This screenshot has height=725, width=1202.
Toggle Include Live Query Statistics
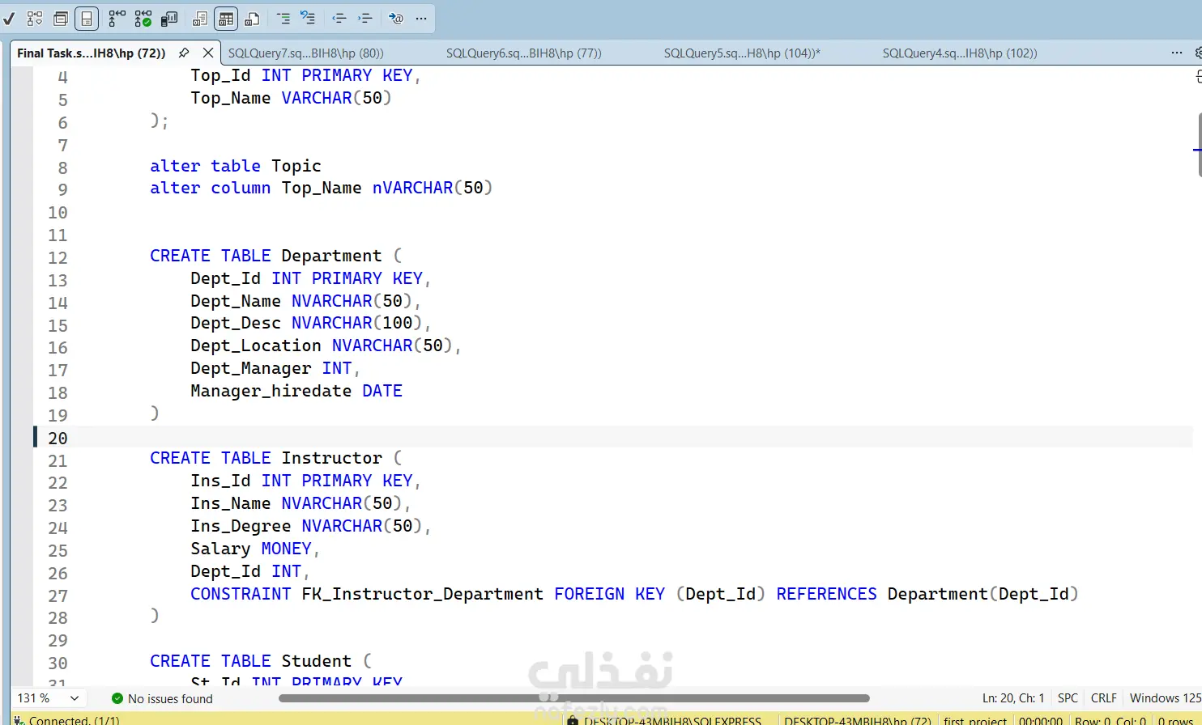tap(143, 18)
